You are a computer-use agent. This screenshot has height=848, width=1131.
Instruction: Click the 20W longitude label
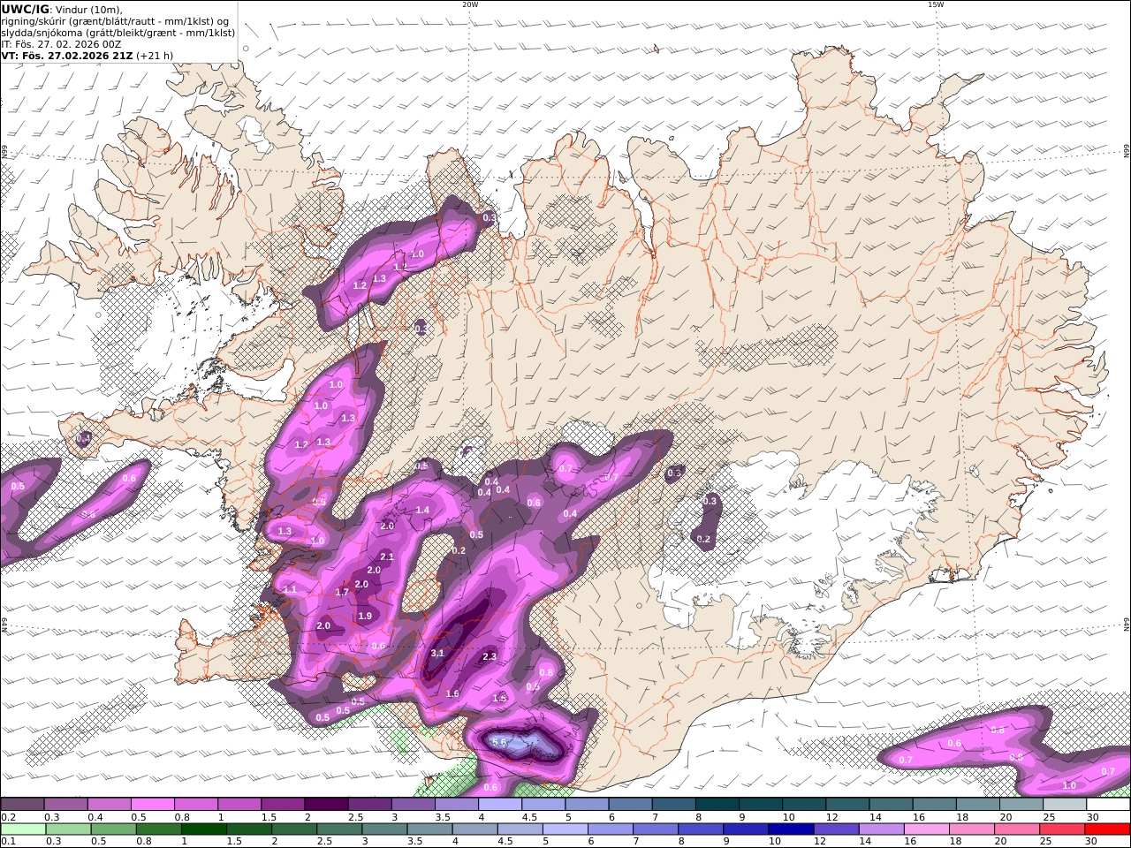470,4
